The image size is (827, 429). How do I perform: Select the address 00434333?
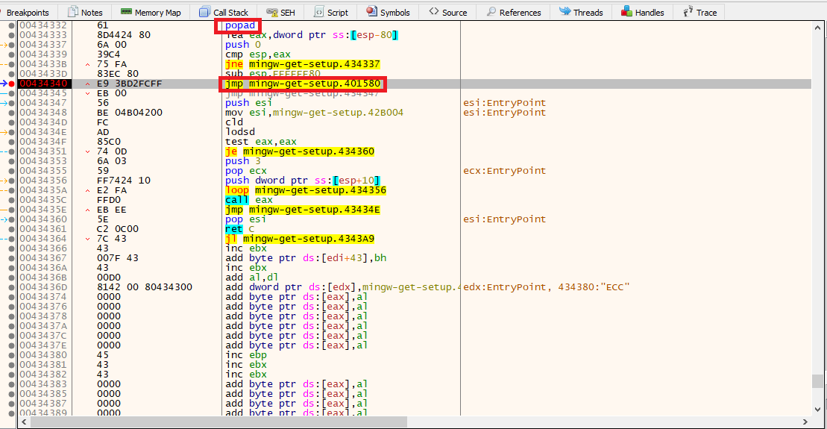[x=43, y=35]
